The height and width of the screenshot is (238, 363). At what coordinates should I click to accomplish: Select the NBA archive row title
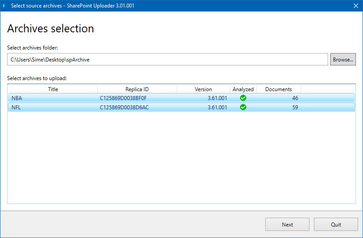[x=17, y=98]
